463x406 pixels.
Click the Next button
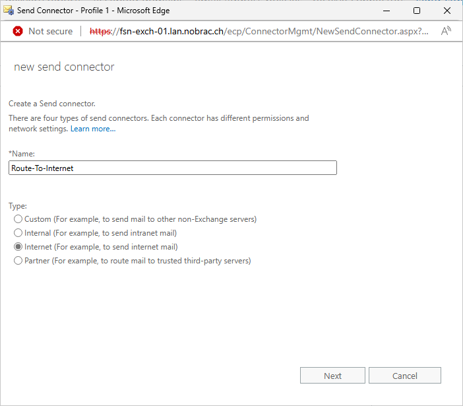(x=332, y=376)
